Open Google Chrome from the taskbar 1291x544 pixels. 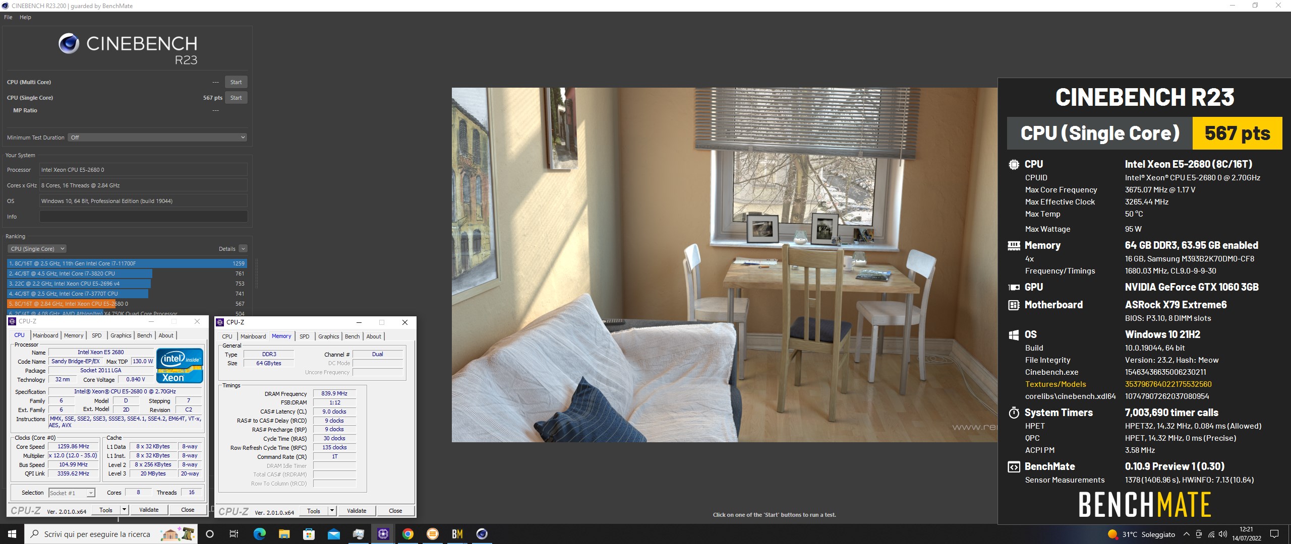point(408,534)
